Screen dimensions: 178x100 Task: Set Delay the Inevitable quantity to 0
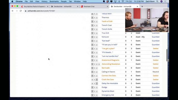click(92, 83)
